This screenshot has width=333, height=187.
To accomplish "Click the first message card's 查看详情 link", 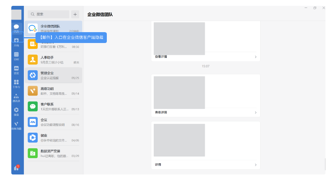I will (161, 57).
